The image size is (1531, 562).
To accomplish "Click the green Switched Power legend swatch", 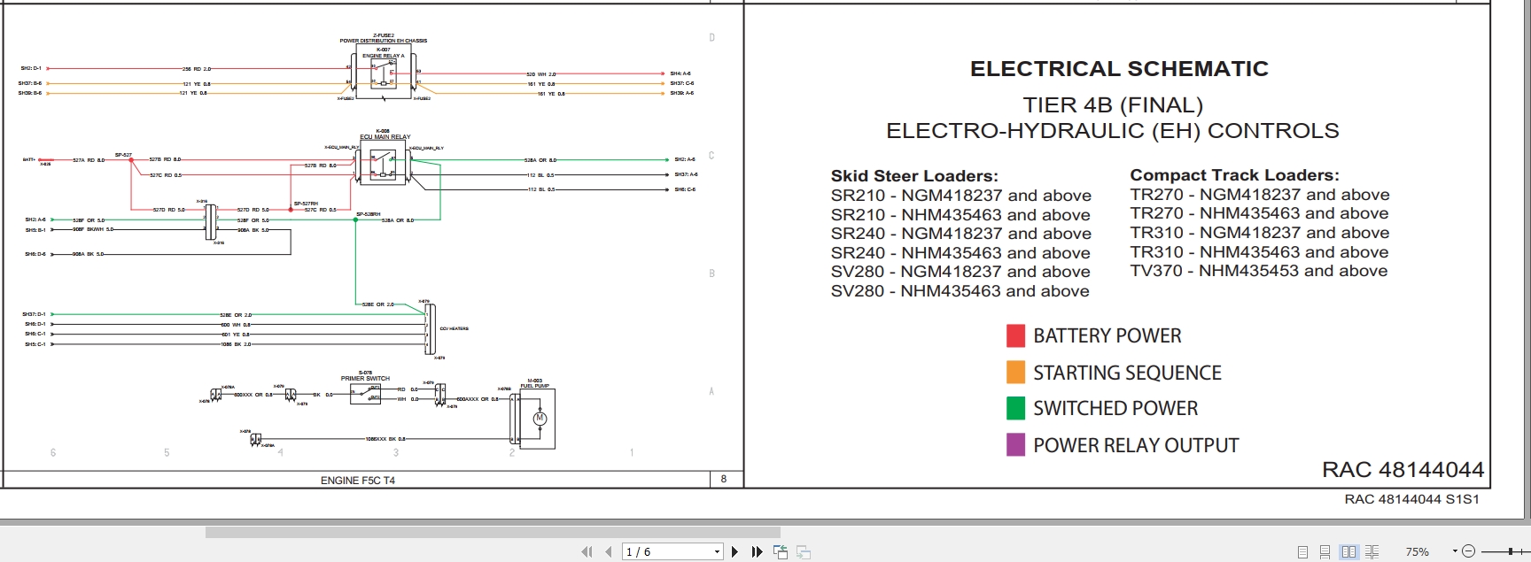I will pyautogui.click(x=1015, y=408).
